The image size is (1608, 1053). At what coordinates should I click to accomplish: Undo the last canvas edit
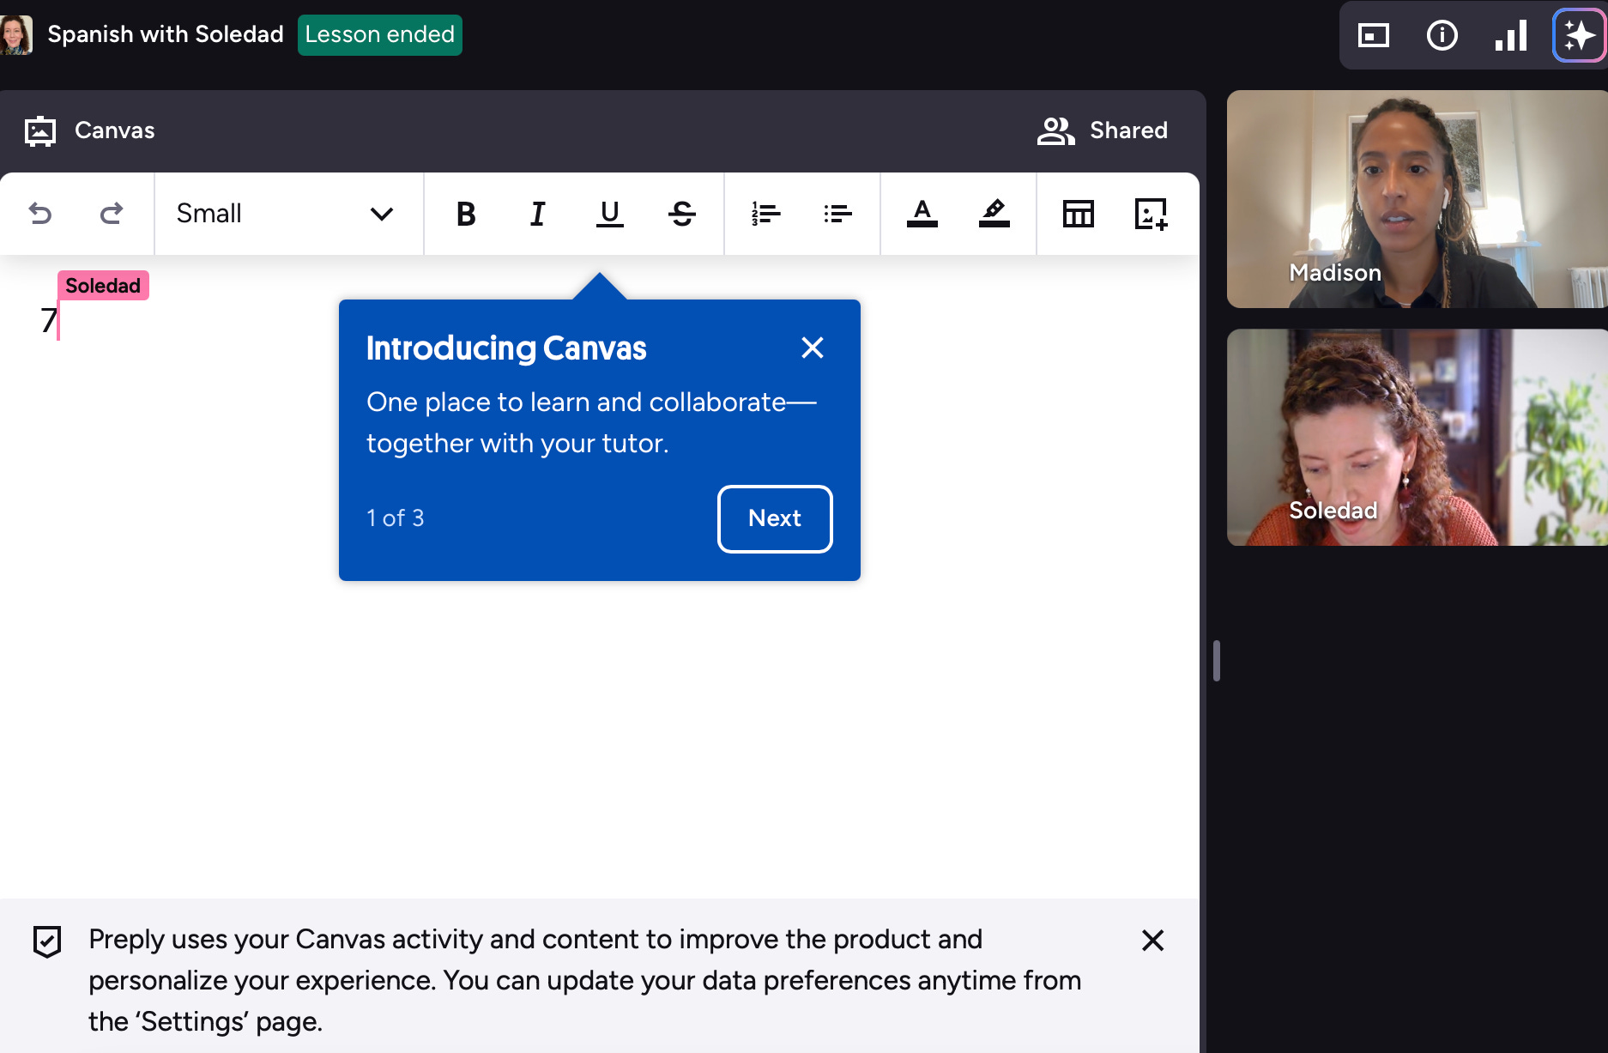click(x=40, y=213)
